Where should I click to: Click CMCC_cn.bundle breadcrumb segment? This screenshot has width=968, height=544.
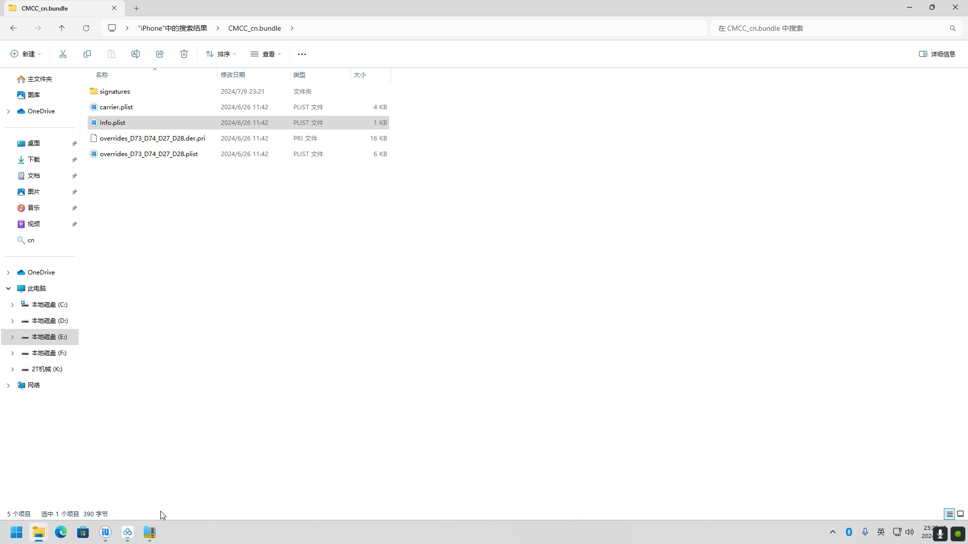point(255,28)
